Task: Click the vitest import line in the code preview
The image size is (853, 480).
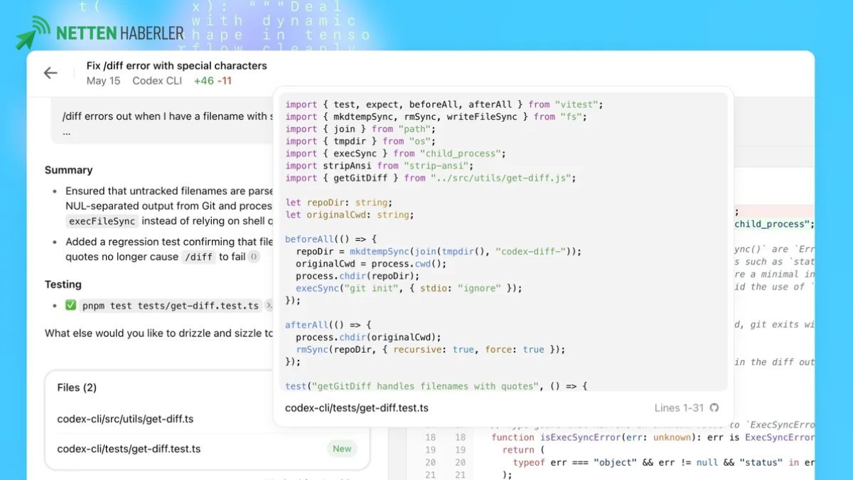Action: pyautogui.click(x=444, y=105)
